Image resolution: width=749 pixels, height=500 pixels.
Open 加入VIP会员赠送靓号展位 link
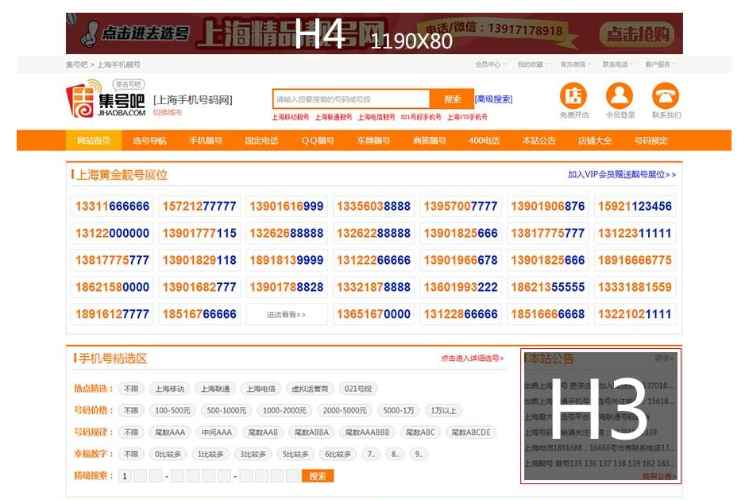[622, 174]
